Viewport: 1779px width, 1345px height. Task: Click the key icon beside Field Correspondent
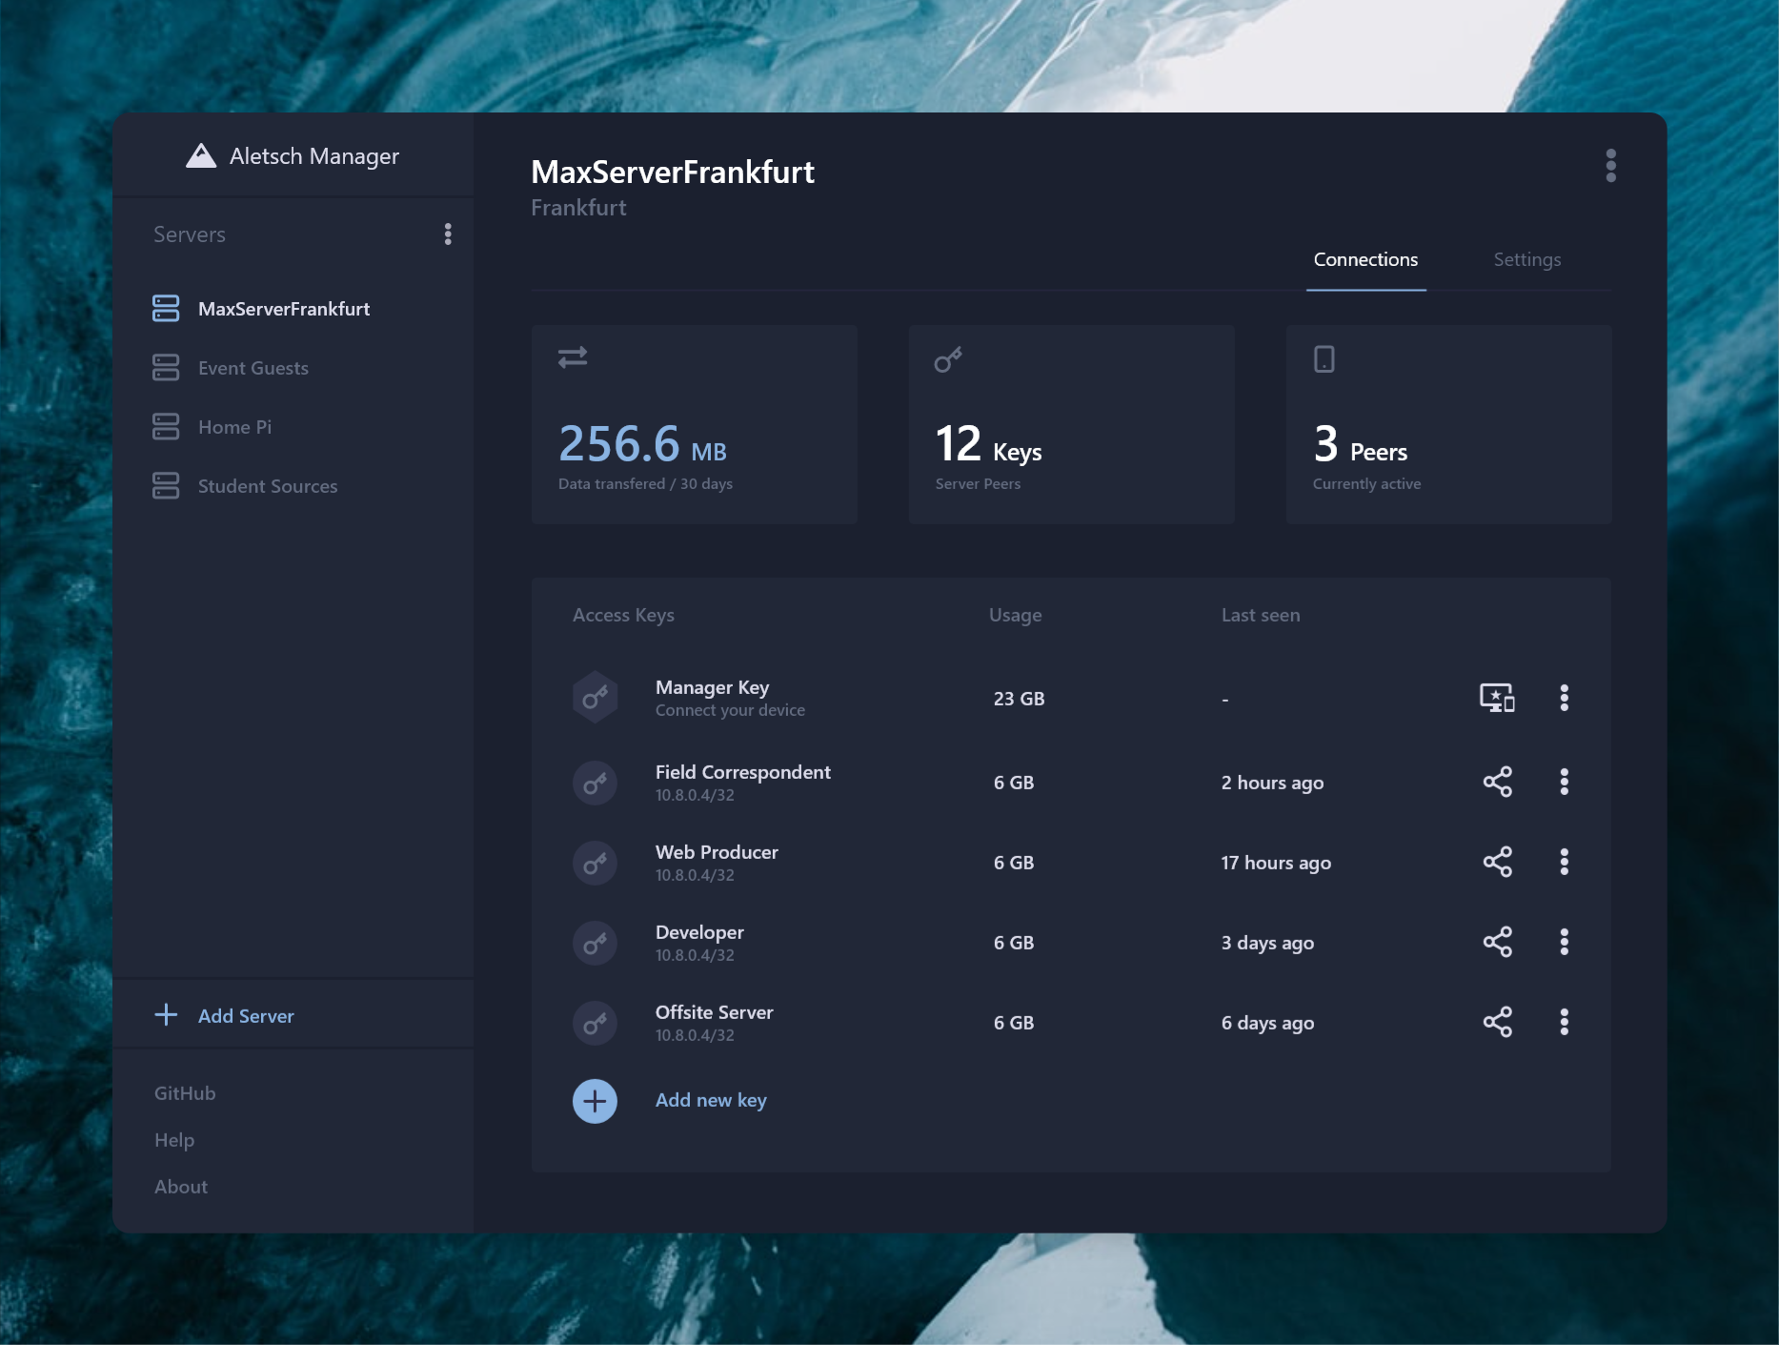tap(595, 783)
